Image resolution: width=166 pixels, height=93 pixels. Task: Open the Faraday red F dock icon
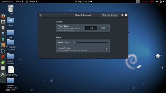3,57
